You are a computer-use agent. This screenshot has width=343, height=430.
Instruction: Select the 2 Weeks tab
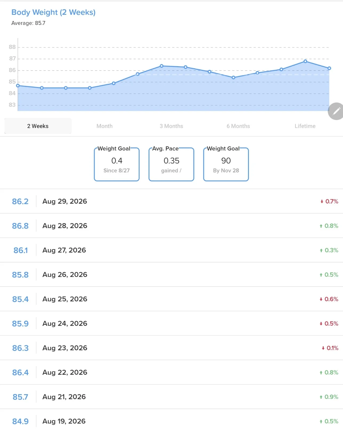point(38,126)
